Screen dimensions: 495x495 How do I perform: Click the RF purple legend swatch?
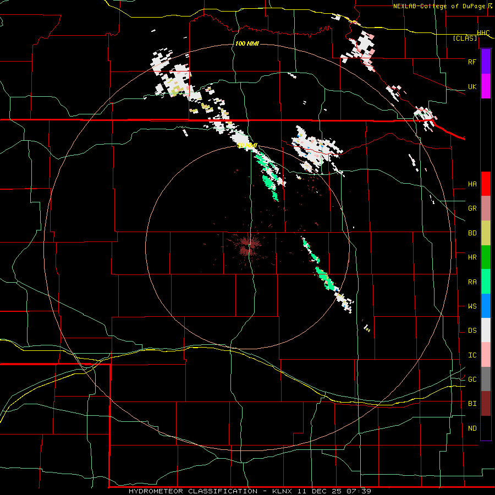pyautogui.click(x=486, y=62)
